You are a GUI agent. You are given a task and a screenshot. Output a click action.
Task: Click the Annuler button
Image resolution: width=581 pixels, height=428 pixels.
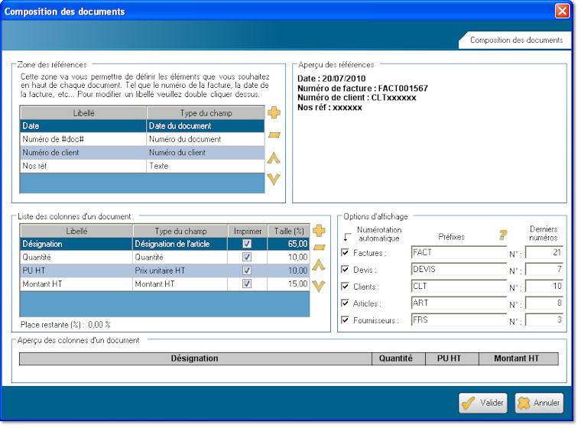(x=539, y=403)
